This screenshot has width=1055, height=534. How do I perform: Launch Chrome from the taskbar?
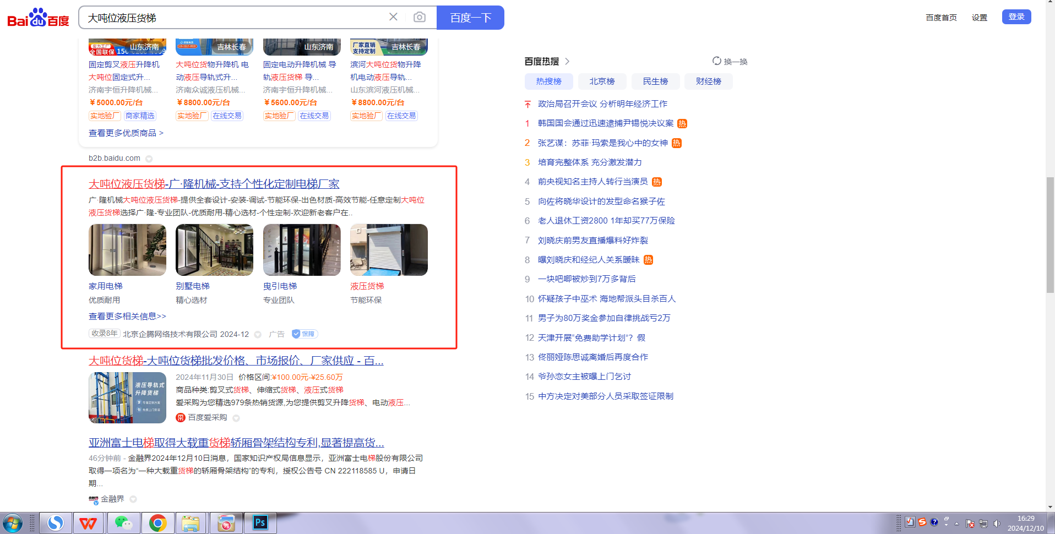(x=157, y=522)
